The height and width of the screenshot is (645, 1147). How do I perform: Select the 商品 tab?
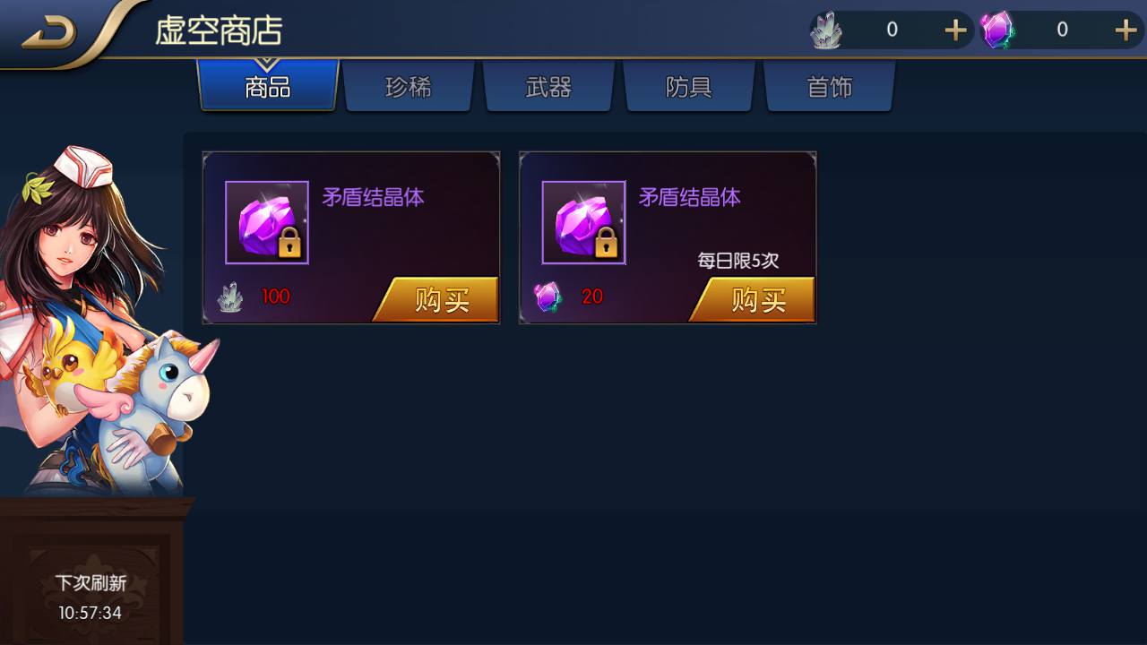point(268,87)
